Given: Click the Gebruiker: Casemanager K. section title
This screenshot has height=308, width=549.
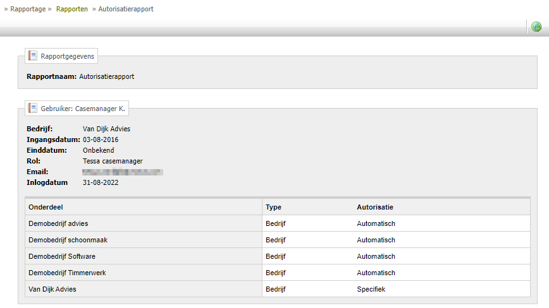Looking at the screenshot, I should click(83, 109).
